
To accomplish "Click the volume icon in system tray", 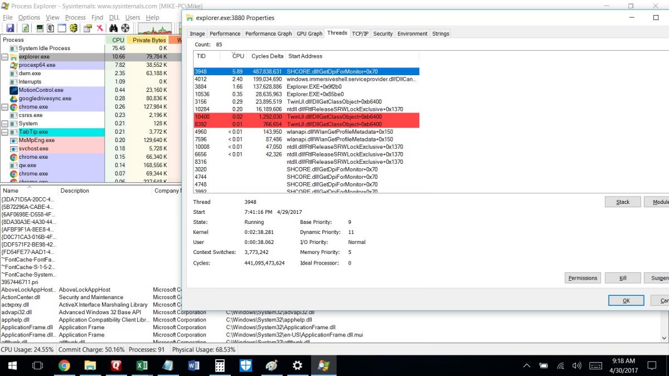I will (x=576, y=366).
